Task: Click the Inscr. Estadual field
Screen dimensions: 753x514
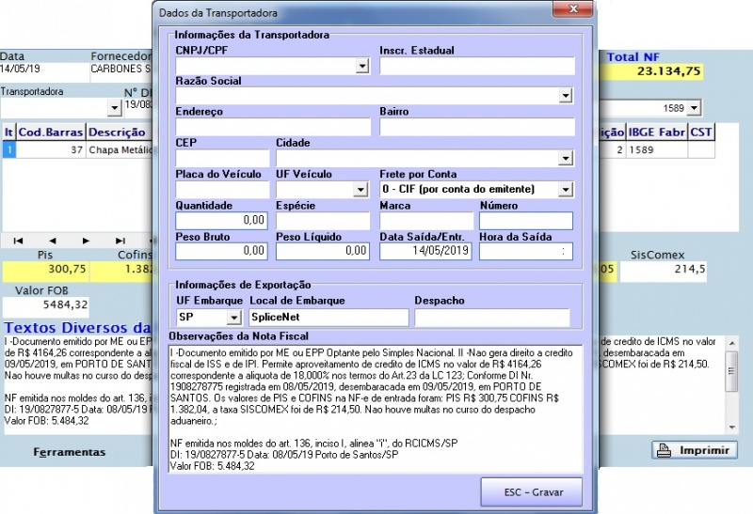Action: click(x=477, y=66)
